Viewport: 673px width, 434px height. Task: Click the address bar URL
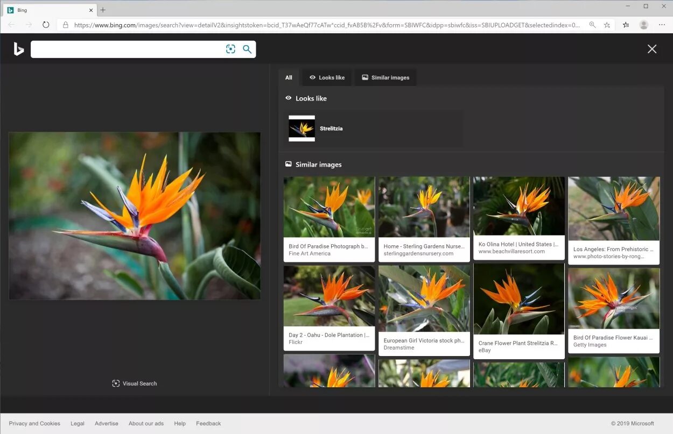click(327, 25)
